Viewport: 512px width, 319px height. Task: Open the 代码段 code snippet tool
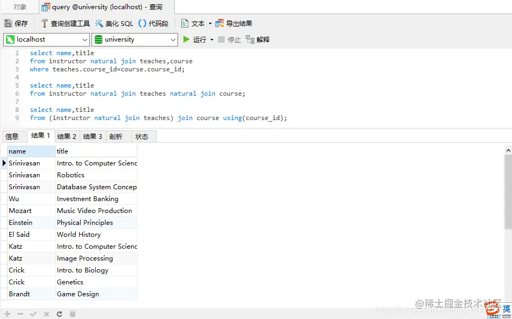coord(154,23)
